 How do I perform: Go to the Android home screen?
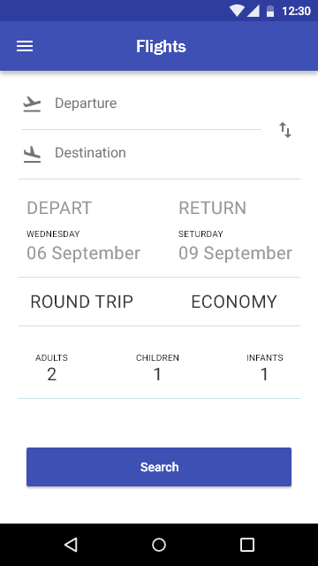(159, 545)
